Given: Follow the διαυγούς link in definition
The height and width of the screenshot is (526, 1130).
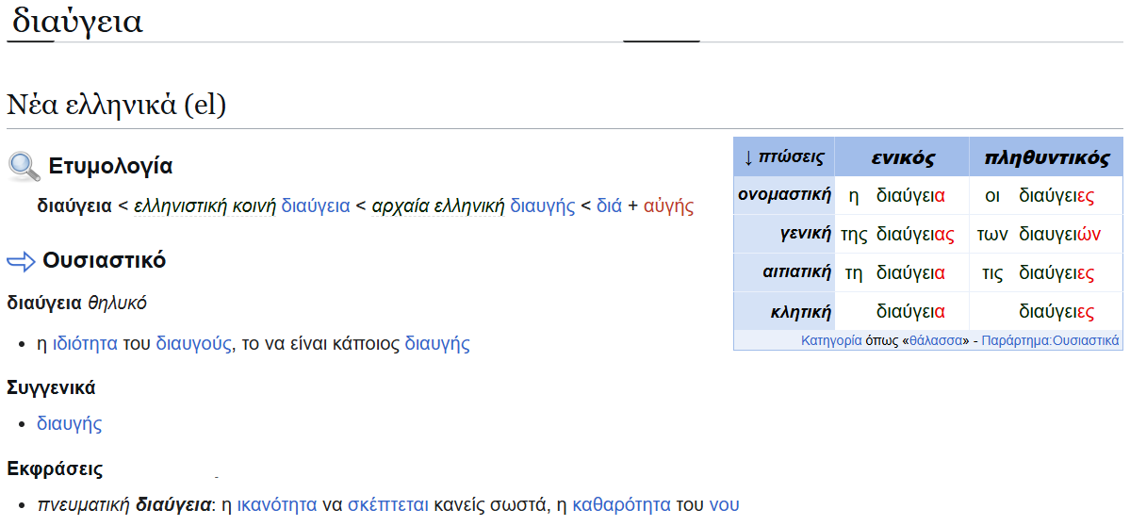Looking at the screenshot, I should coord(193,344).
